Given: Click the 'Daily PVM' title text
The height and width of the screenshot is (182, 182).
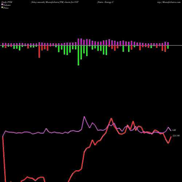Looking at the screenshot, I should 7,2.
